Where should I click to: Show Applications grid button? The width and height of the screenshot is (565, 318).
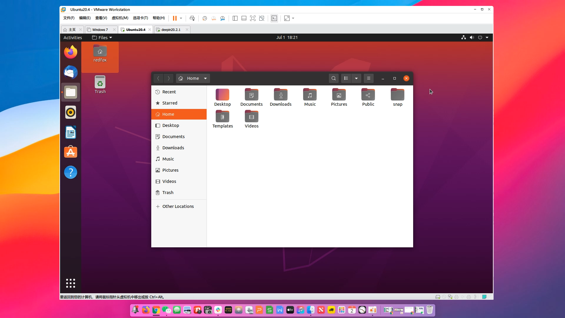click(x=71, y=283)
